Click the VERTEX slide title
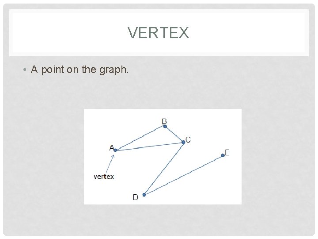This screenshot has width=318, height=239. tap(158, 33)
